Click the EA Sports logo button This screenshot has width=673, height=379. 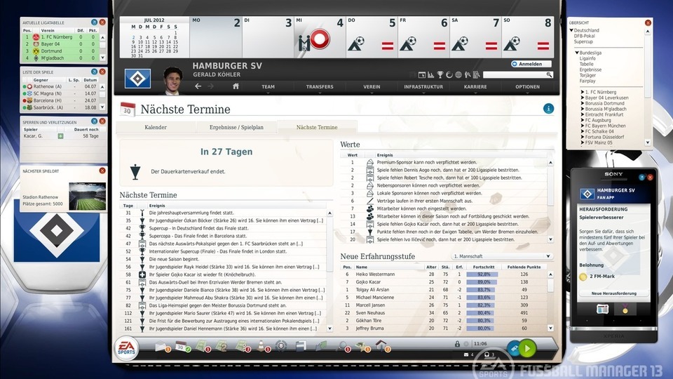click(127, 347)
